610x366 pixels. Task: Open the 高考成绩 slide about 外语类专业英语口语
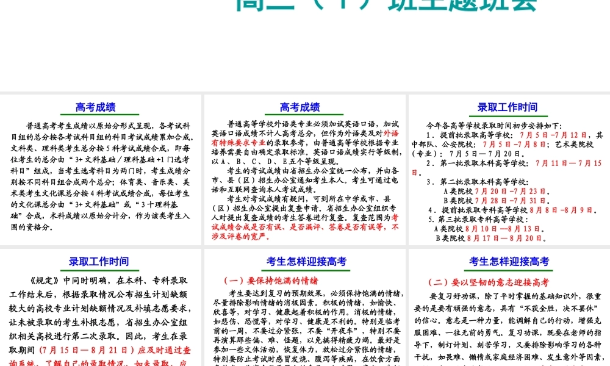[x=305, y=170]
